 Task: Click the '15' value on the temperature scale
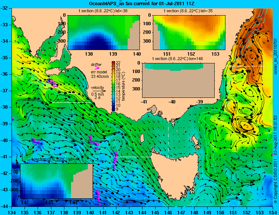[118, 87]
